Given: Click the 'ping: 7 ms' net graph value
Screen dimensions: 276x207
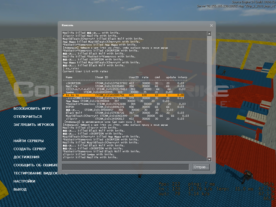Looking at the screenshot, I should click(x=202, y=184).
